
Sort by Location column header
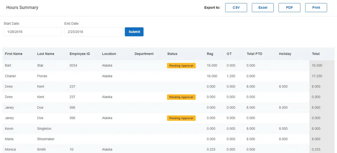click(x=109, y=54)
